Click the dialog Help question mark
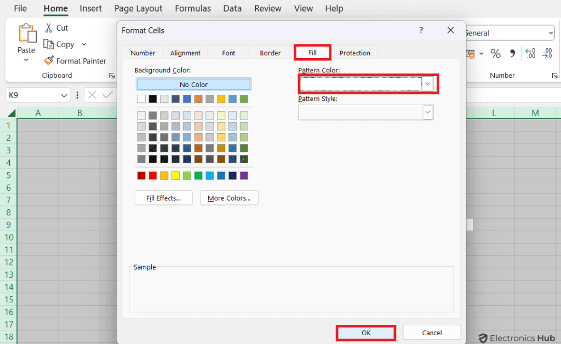The width and height of the screenshot is (561, 344). point(421,30)
